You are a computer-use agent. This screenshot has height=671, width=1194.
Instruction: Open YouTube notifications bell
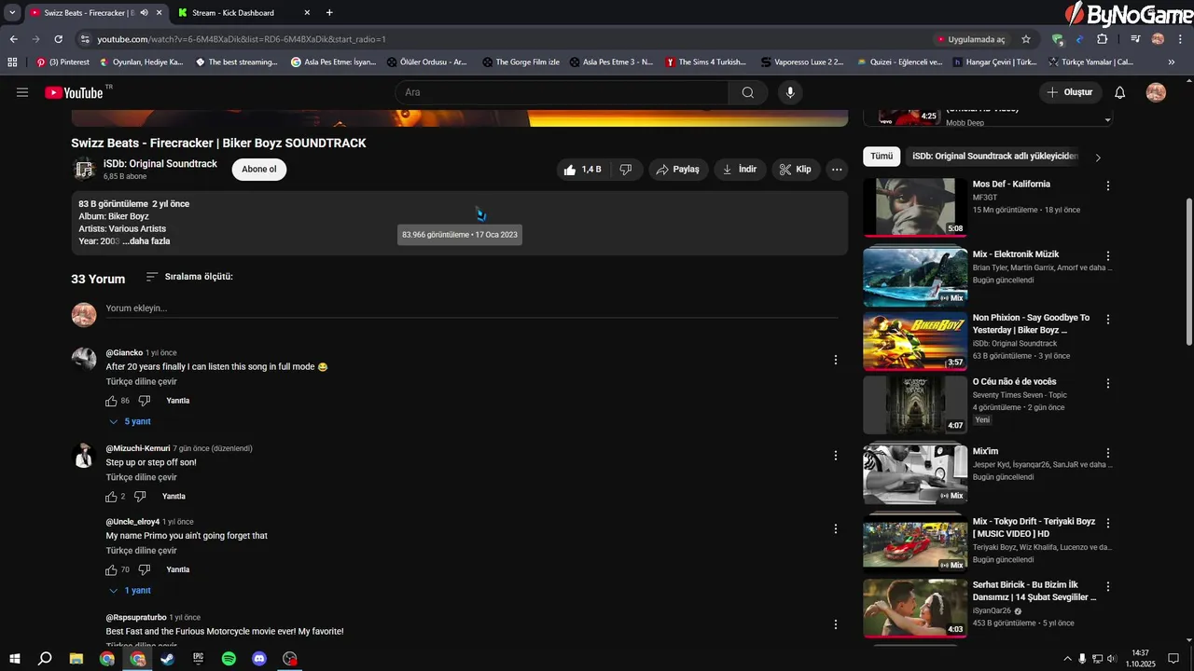[1120, 92]
